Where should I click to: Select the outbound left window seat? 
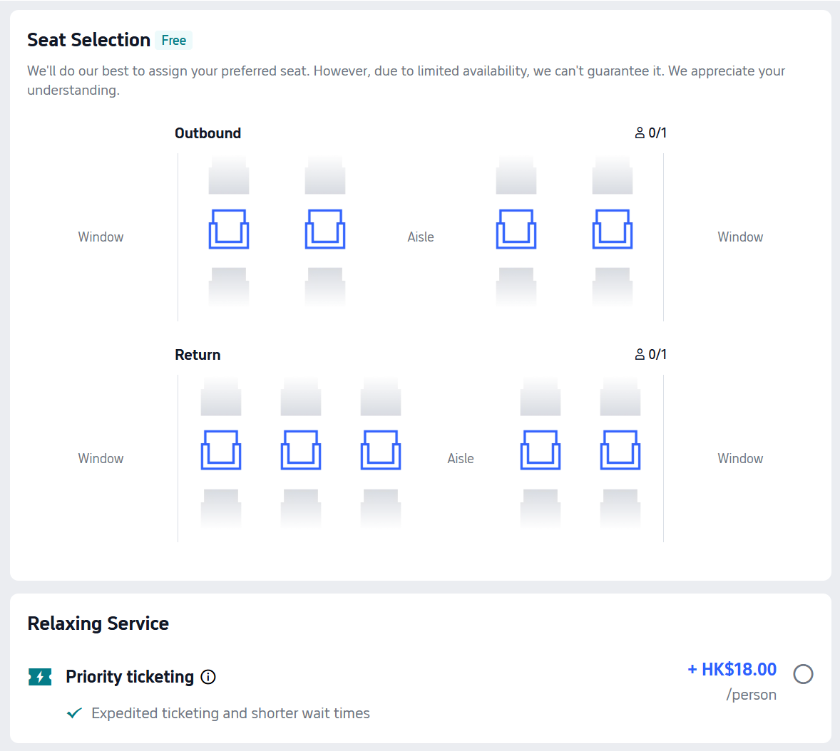(x=229, y=229)
